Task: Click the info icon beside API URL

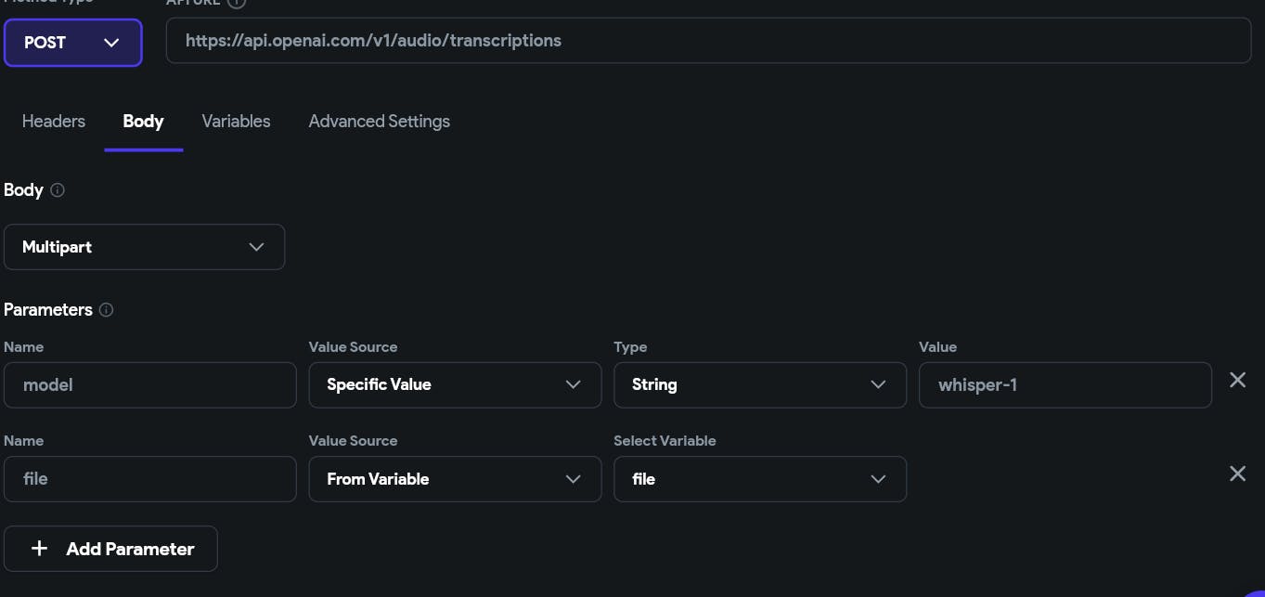Action: pyautogui.click(x=237, y=3)
